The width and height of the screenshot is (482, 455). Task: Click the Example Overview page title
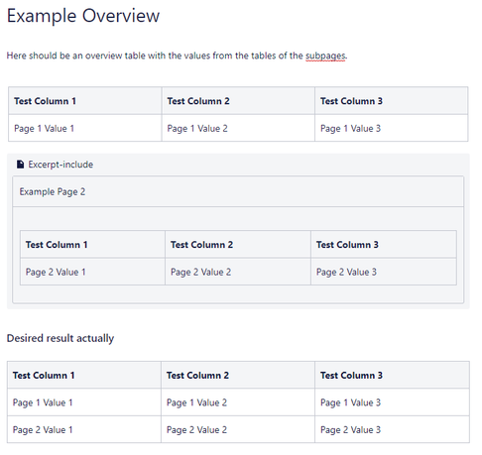click(83, 16)
